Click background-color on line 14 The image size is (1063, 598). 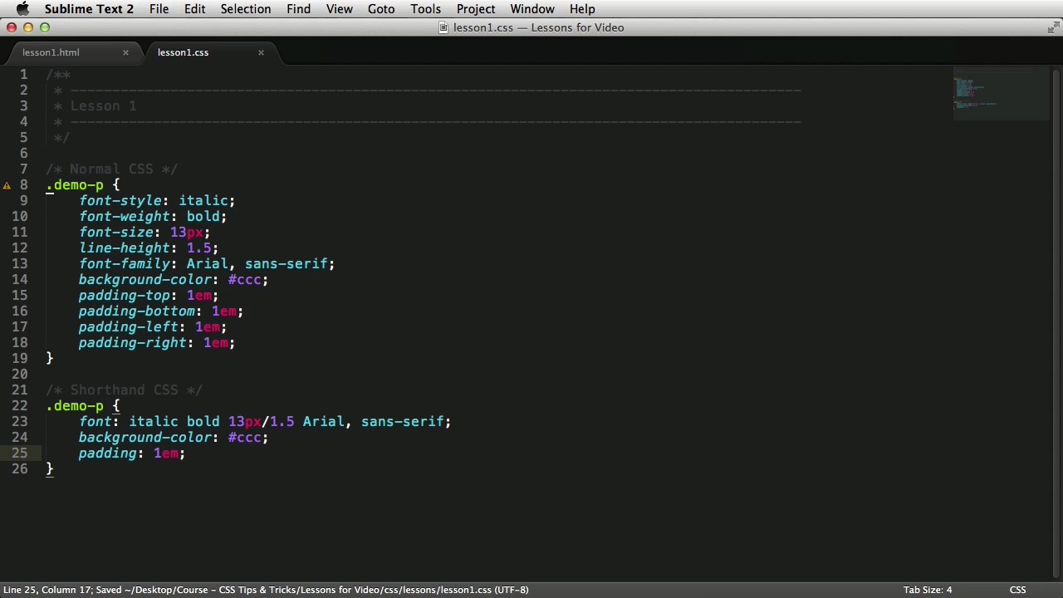pyautogui.click(x=145, y=280)
